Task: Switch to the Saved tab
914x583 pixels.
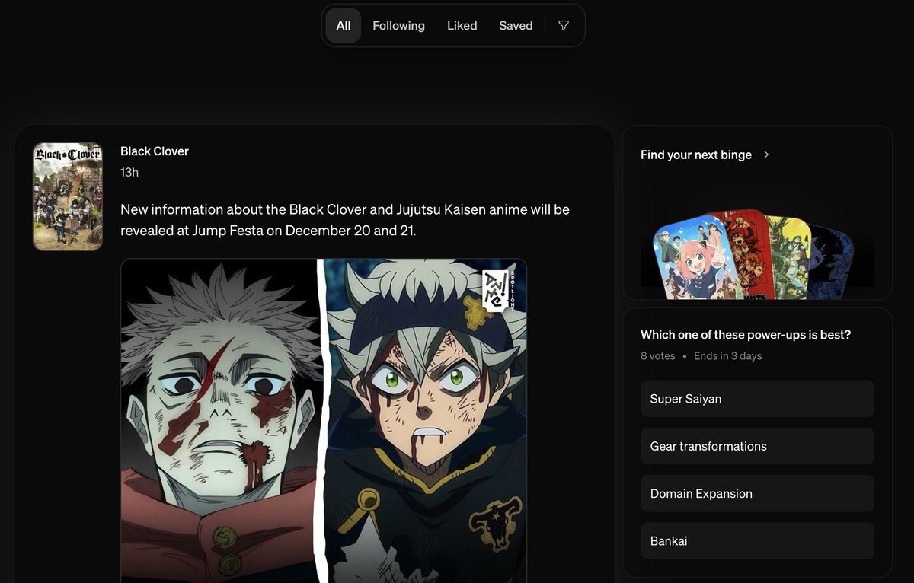Action: click(516, 26)
